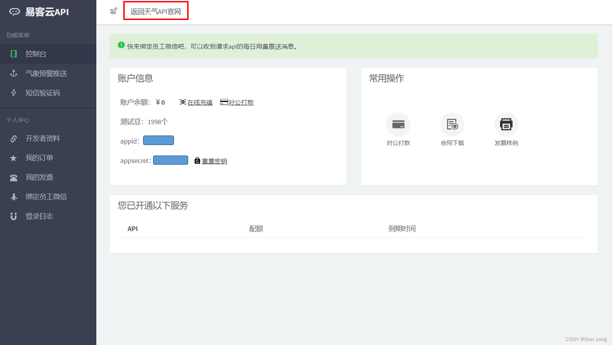
Task: Click the masked appsecret value
Action: [171, 160]
